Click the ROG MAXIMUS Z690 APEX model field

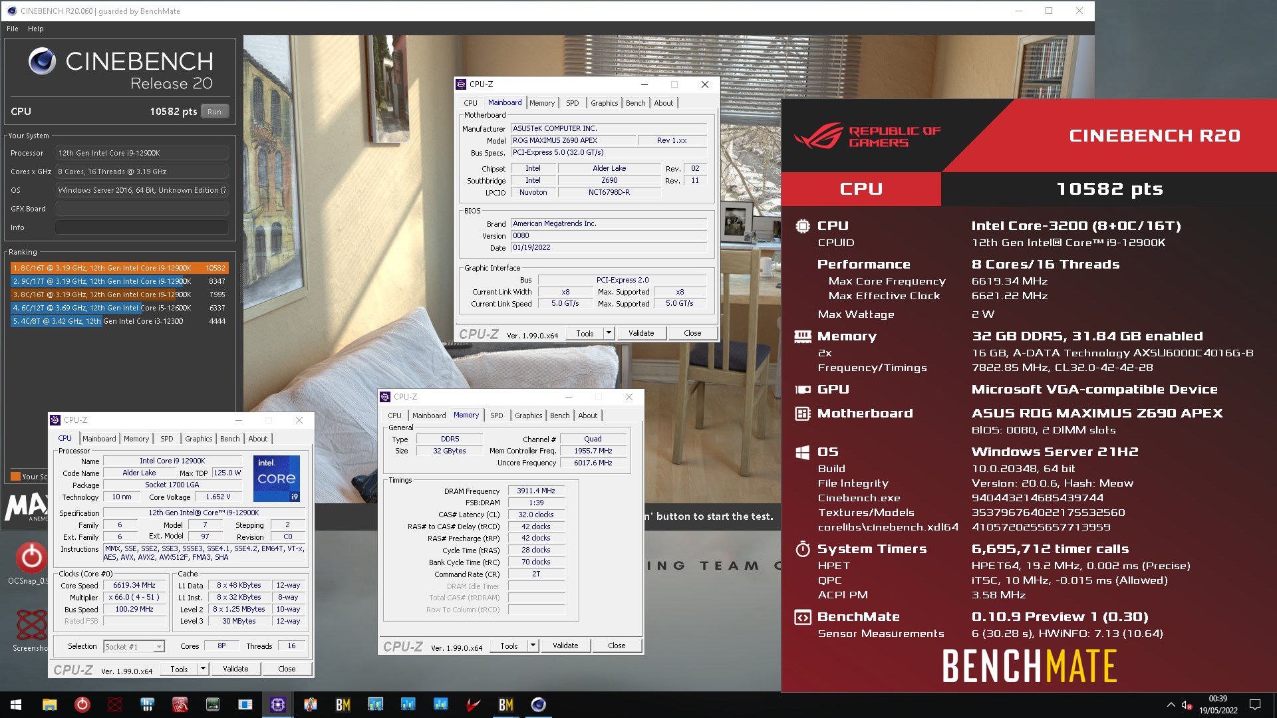(x=574, y=140)
